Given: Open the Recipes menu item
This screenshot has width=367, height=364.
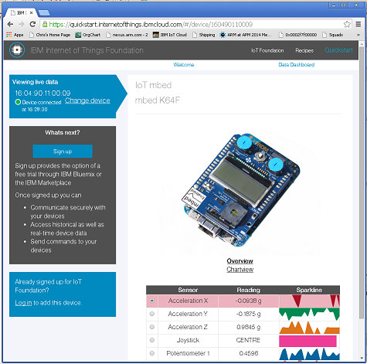Looking at the screenshot, I should pyautogui.click(x=304, y=50).
